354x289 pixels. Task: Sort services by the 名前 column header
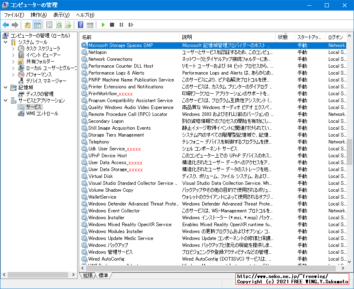101,36
